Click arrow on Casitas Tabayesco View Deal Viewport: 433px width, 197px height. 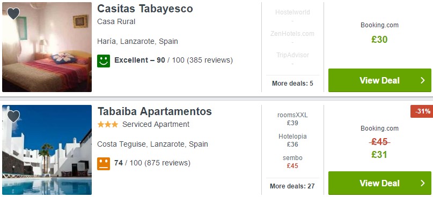coord(422,80)
